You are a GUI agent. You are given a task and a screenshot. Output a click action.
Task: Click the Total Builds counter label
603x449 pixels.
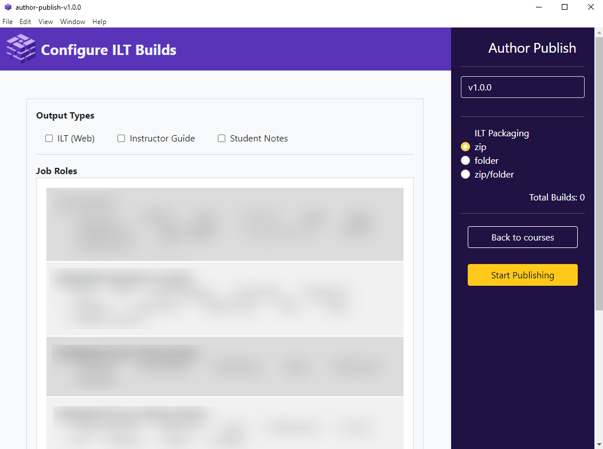tap(557, 197)
